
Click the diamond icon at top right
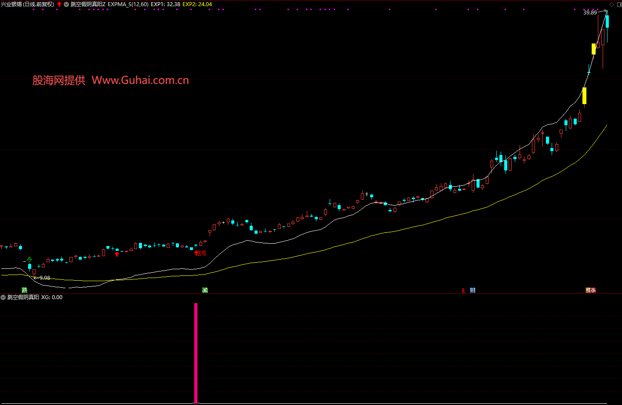611,4
